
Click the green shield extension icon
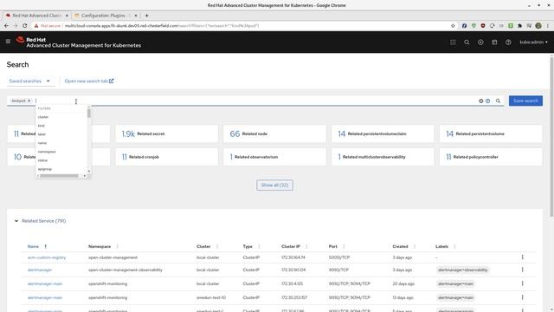(473, 25)
